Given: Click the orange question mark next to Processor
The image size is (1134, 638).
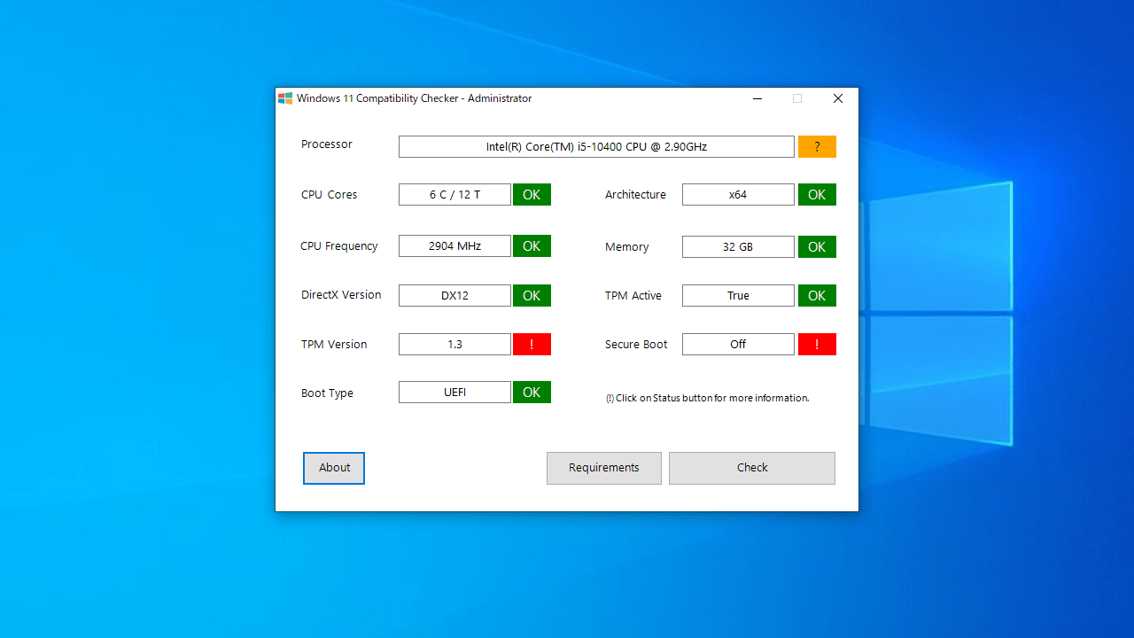Looking at the screenshot, I should coord(816,146).
